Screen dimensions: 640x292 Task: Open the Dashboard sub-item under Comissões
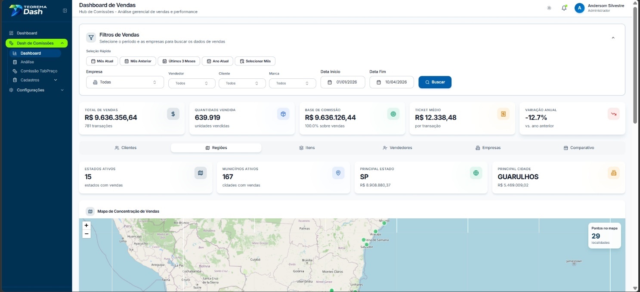coord(35,53)
